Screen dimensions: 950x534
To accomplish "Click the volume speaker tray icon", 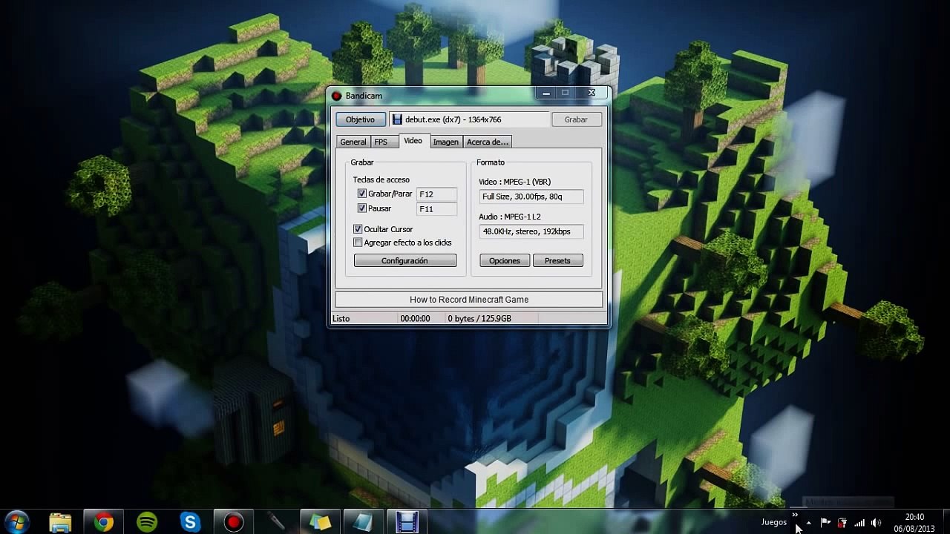I will tap(877, 522).
